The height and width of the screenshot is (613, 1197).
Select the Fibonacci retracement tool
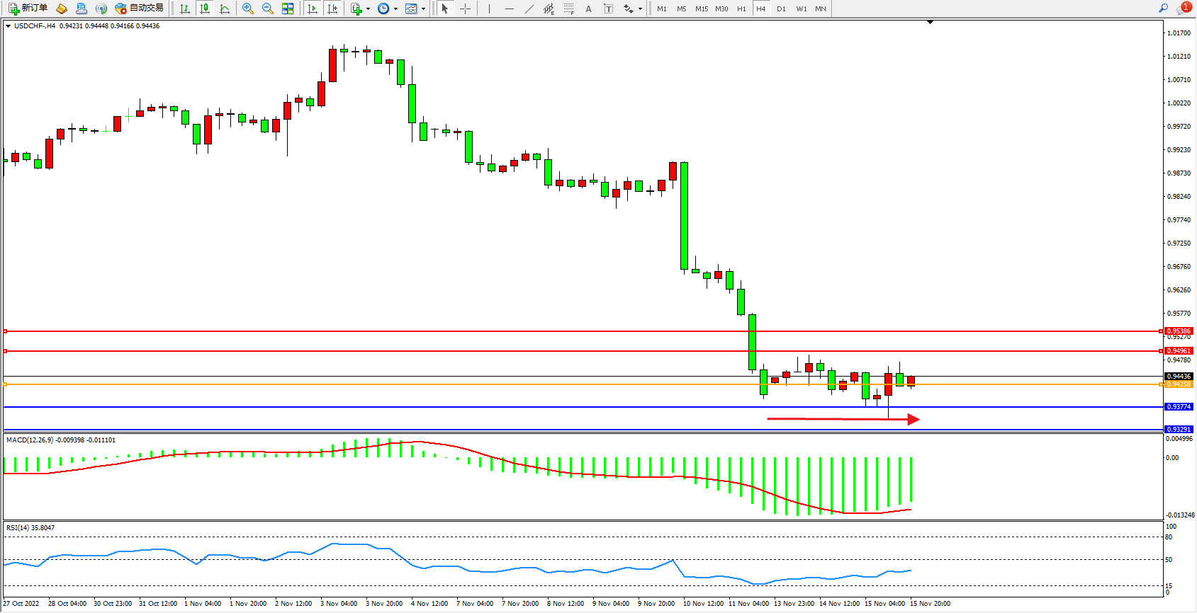(568, 8)
